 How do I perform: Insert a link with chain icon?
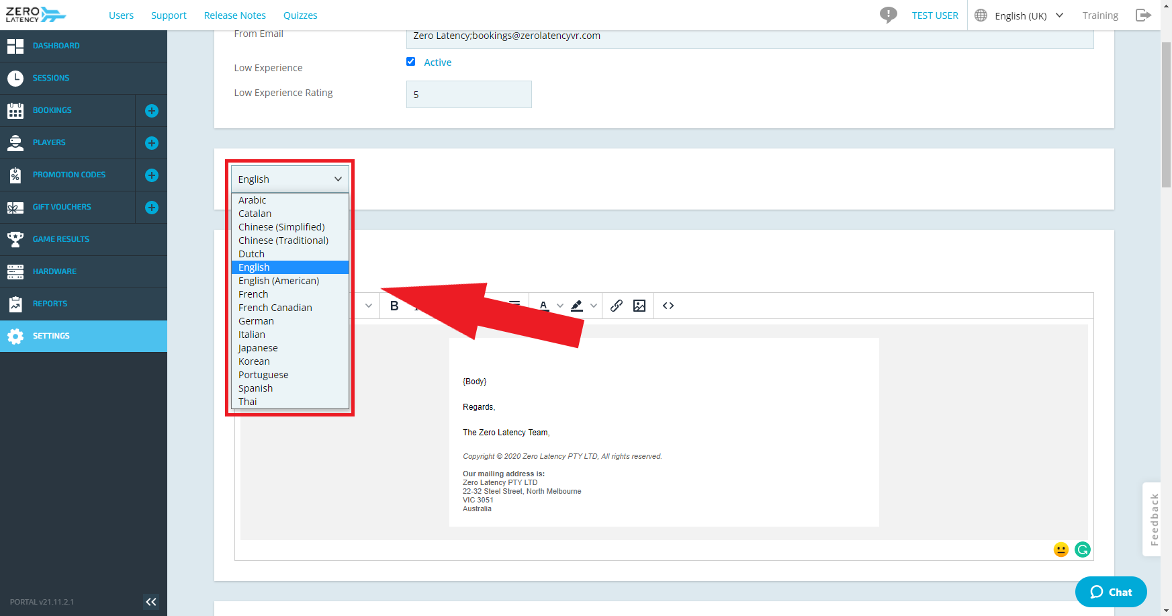coord(617,306)
